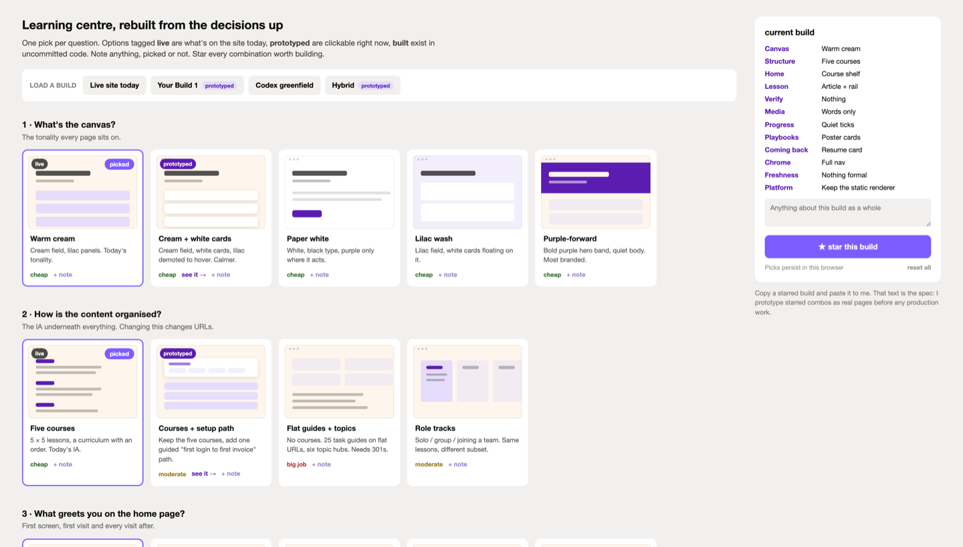
Task: Click 'big job' label on Flat guides
Action: click(296, 464)
